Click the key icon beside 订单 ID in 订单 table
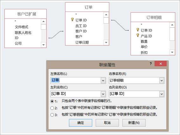 point(72,19)
